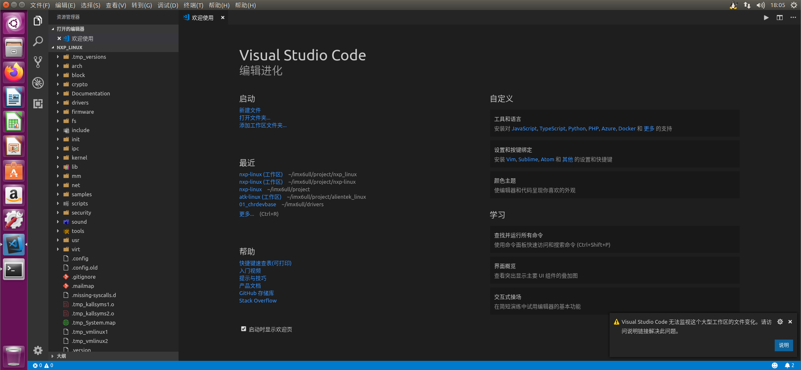Dismiss the file watch warning notification
801x370 pixels.
point(790,322)
